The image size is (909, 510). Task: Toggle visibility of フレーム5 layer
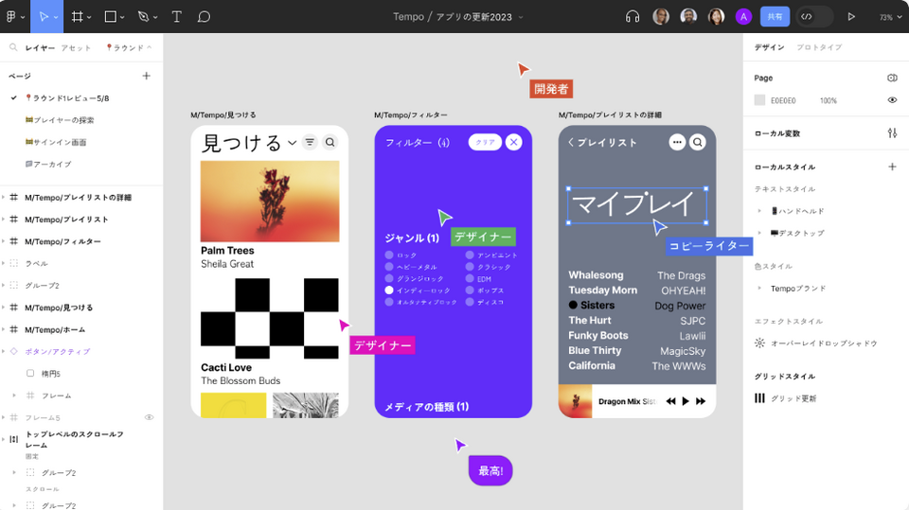tap(149, 417)
